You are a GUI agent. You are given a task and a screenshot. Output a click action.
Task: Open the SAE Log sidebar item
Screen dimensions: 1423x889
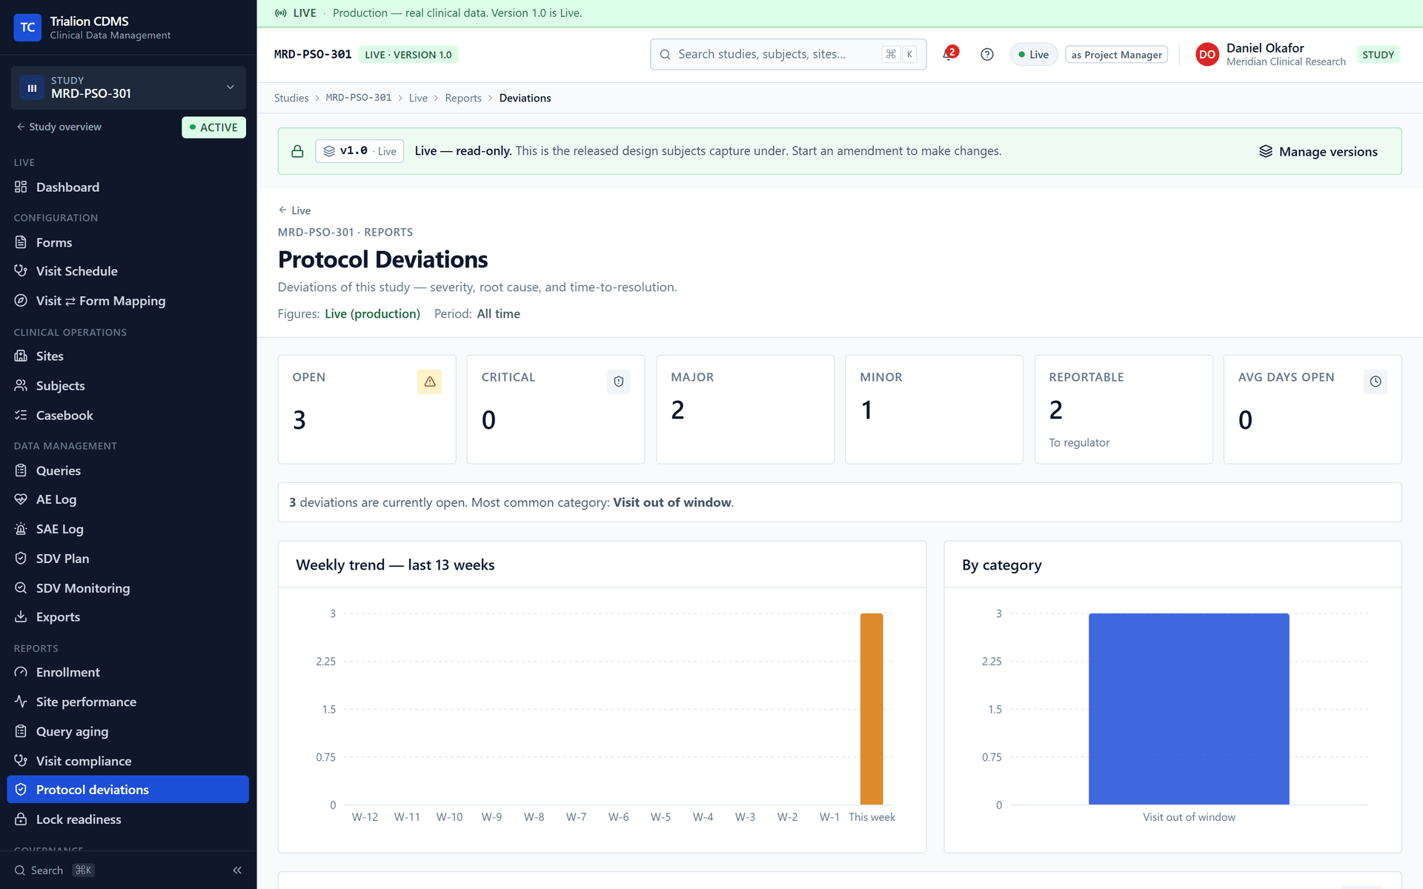pyautogui.click(x=127, y=529)
